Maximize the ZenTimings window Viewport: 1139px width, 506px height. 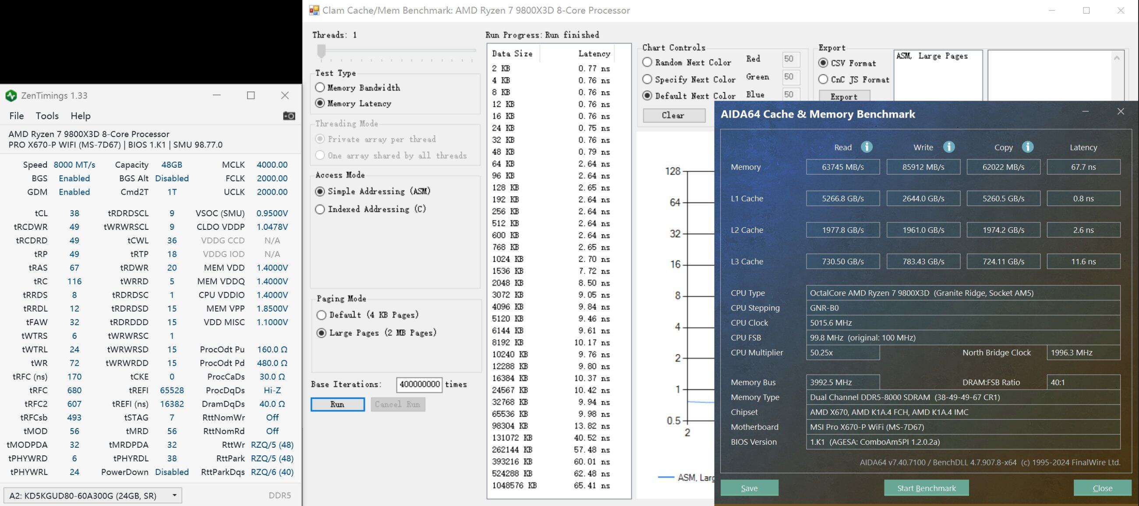251,95
